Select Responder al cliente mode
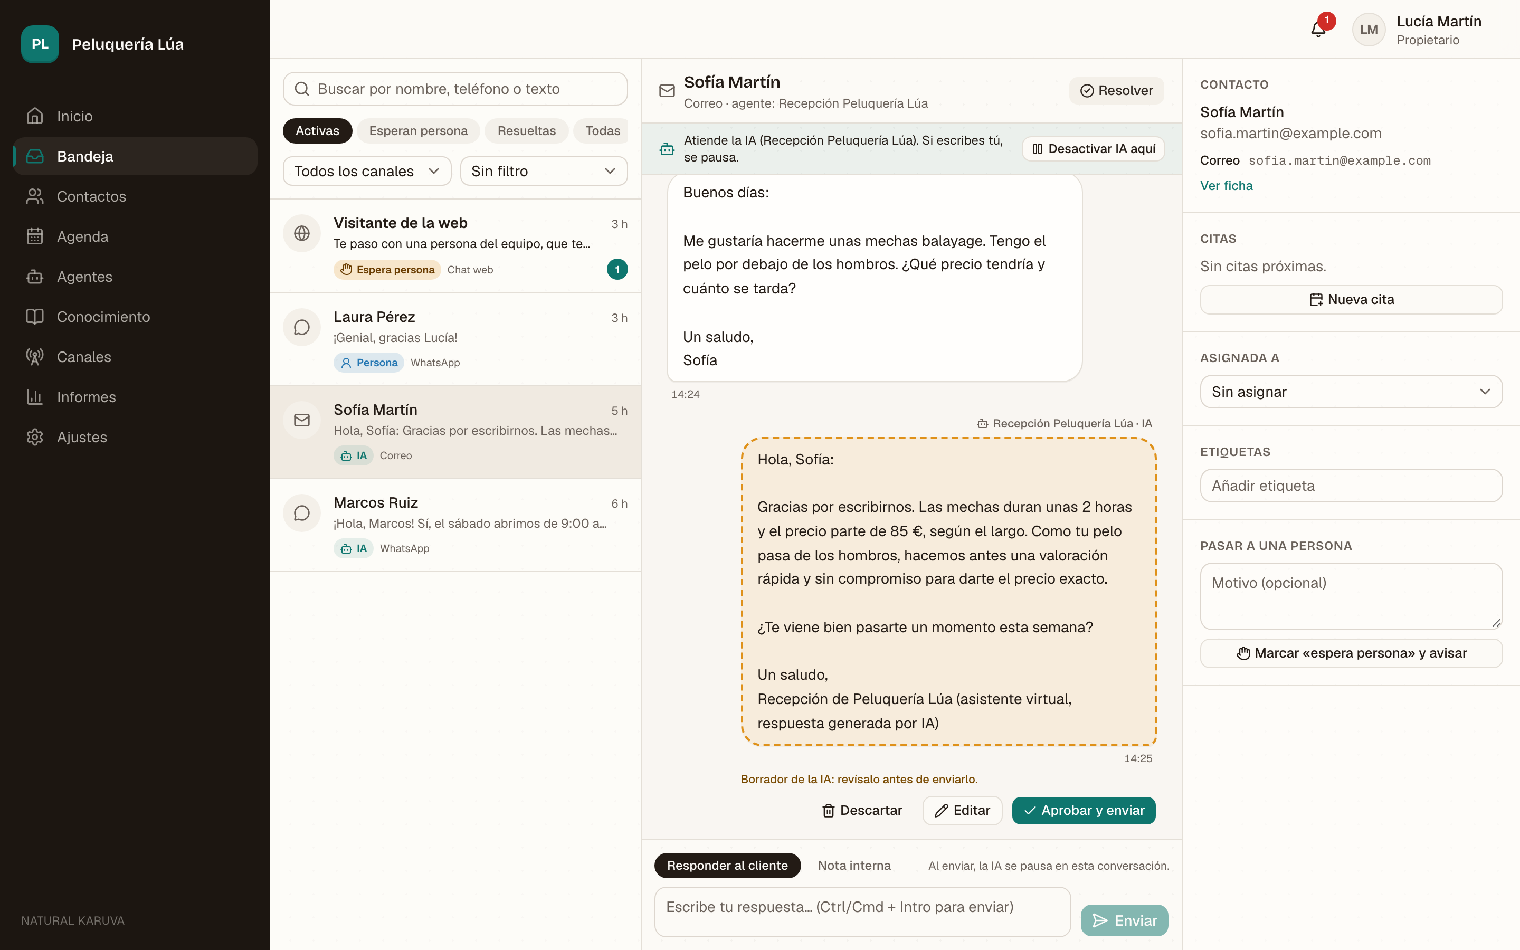The width and height of the screenshot is (1520, 950). point(727,865)
